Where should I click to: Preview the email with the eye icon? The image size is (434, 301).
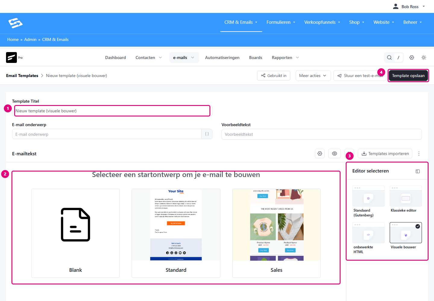335,154
